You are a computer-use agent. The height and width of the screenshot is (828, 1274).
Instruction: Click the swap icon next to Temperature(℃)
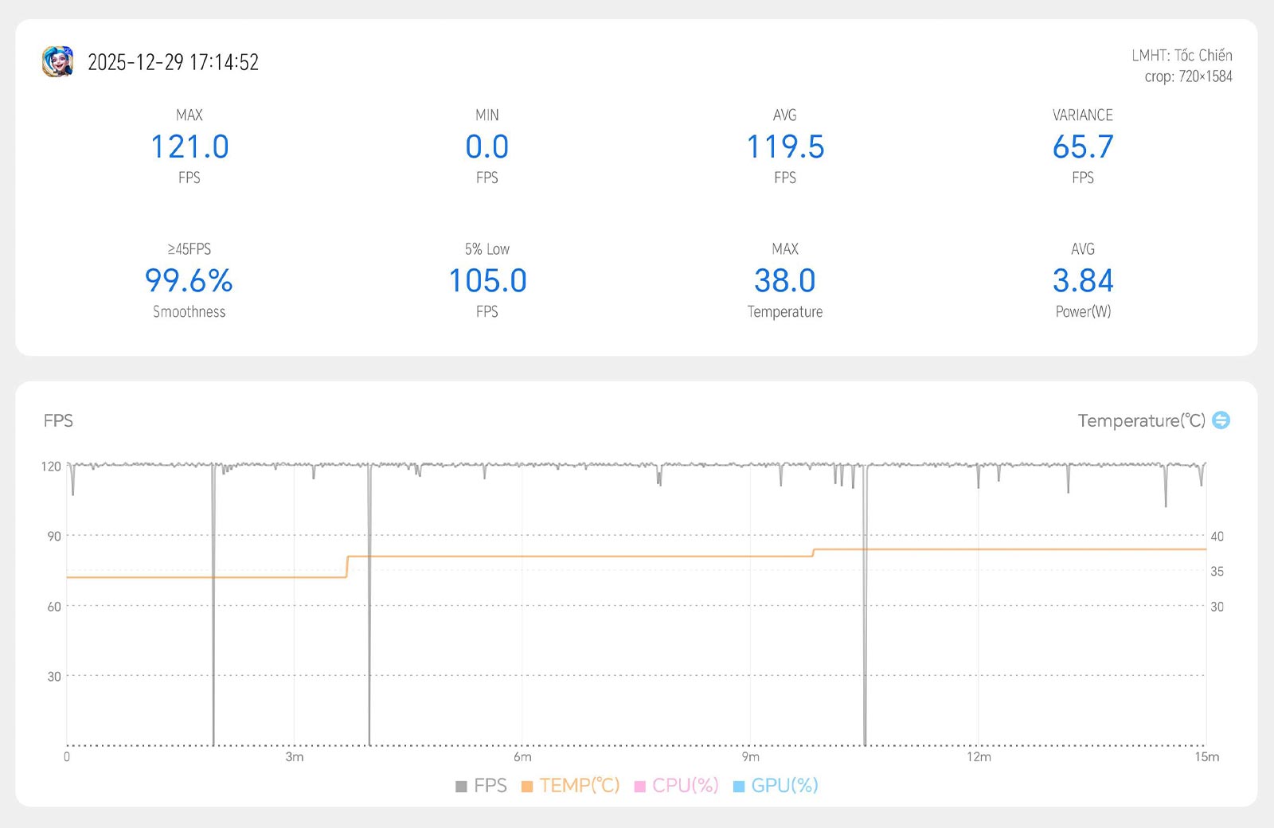1221,420
